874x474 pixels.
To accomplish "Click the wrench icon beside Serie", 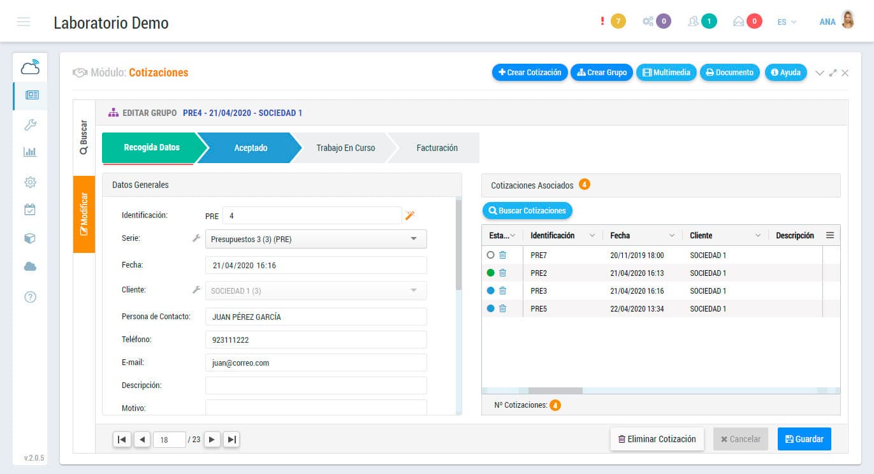I will pos(196,238).
